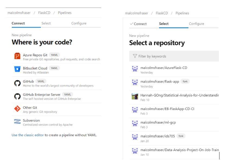233x160 pixels.
Task: Click the Hannah-GOng repository photo avatar
Action: coord(135,96)
